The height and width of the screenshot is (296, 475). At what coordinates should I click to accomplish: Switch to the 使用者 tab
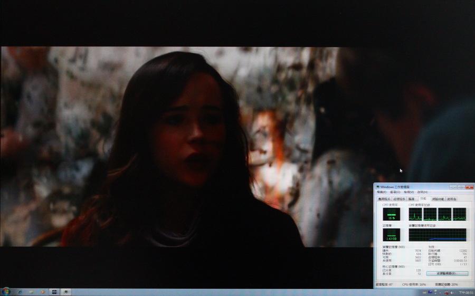(x=451, y=199)
